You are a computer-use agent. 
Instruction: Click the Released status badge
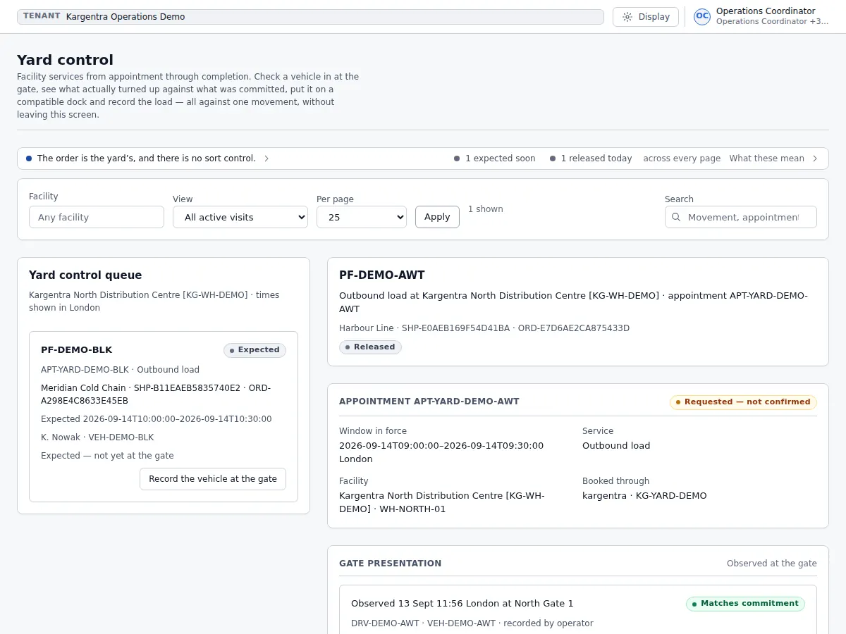coord(370,347)
